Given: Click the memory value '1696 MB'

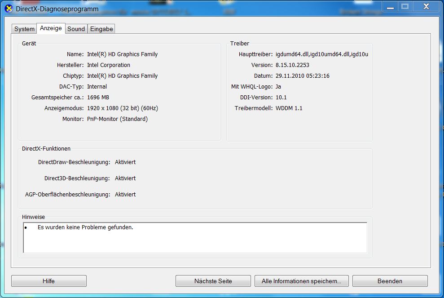Looking at the screenshot, I should pos(98,97).
